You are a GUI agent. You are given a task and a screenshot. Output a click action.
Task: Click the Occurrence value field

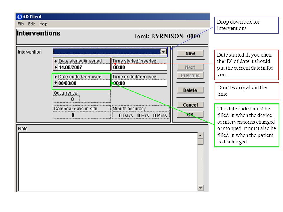point(66,99)
